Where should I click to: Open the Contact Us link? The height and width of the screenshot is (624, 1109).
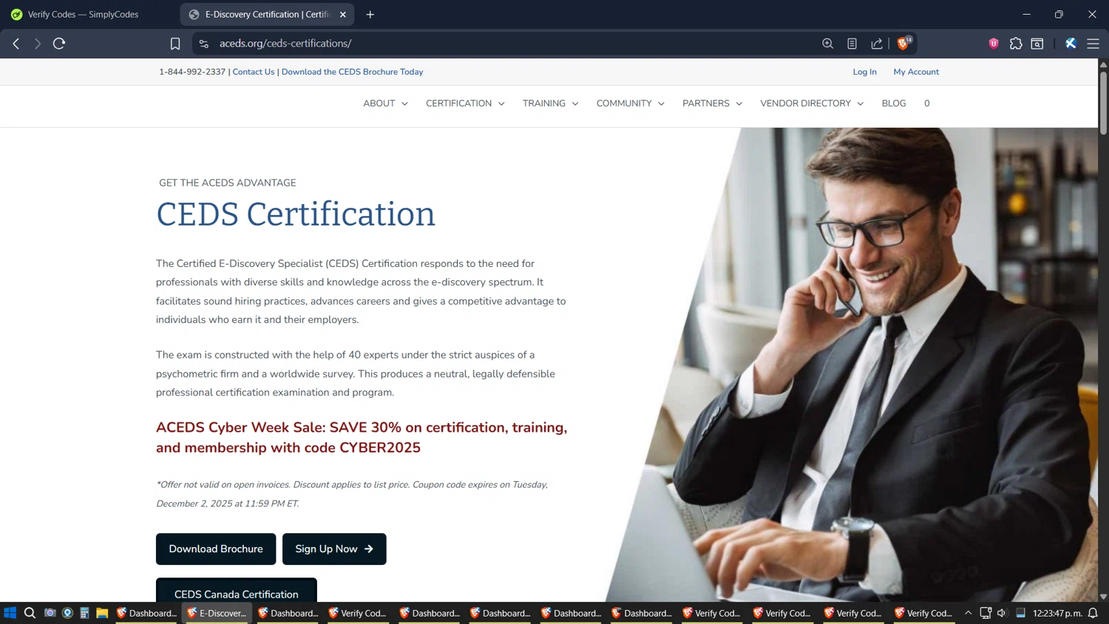(x=254, y=72)
